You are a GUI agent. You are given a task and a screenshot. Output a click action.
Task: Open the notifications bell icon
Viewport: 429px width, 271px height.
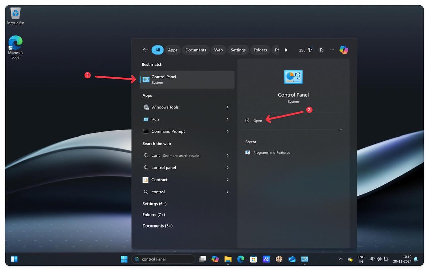point(416,259)
